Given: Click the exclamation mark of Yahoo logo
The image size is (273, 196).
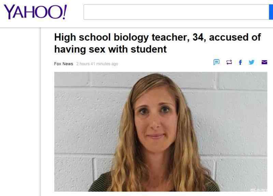Looking at the screenshot, I should [64, 11].
